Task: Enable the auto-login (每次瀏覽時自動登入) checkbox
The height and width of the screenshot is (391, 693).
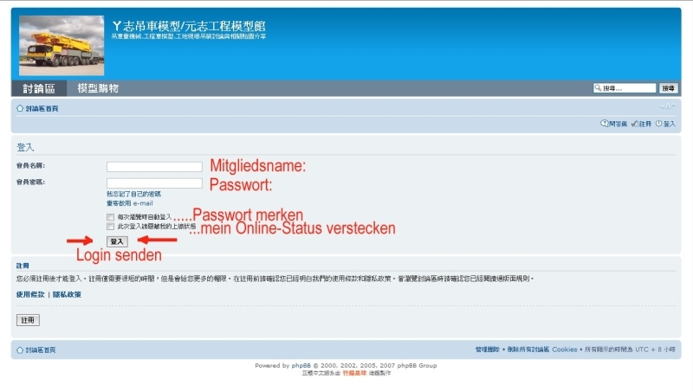Action: coord(110,216)
